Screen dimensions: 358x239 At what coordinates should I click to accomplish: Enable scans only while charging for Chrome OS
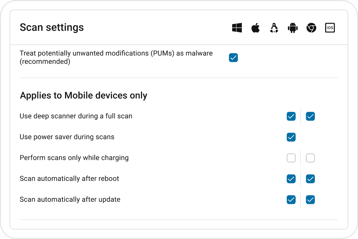pyautogui.click(x=310, y=158)
